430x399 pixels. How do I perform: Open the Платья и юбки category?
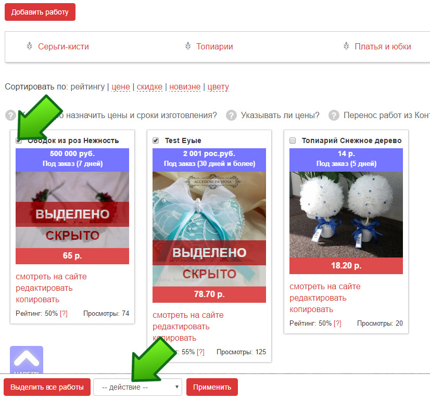tap(383, 47)
